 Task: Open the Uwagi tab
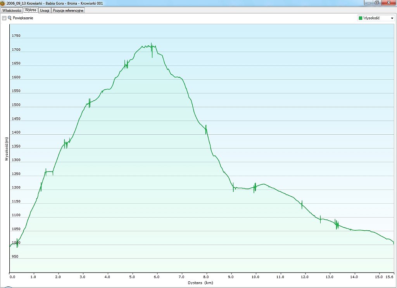click(x=45, y=10)
